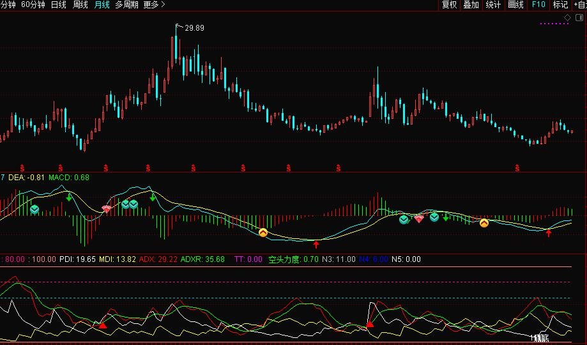This screenshot has height=345, width=587.
Task: Open the 画线 drawing tools
Action: point(515,5)
